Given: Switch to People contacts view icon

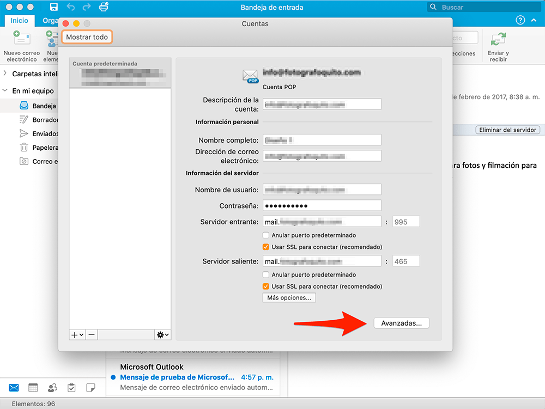Looking at the screenshot, I should point(52,387).
